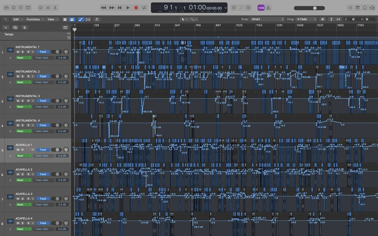378x236 pixels.
Task: Click Track button on ACAPELLA 3
Action: click(x=43, y=199)
